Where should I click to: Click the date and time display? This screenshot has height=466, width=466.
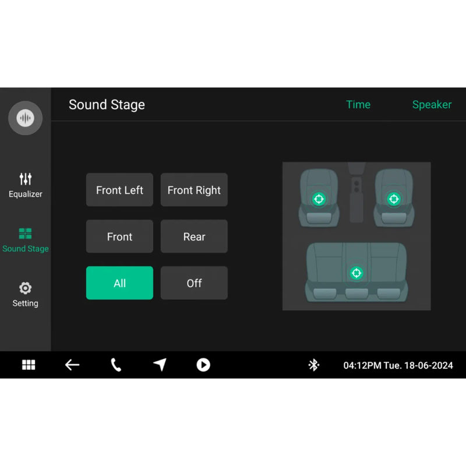click(x=398, y=365)
